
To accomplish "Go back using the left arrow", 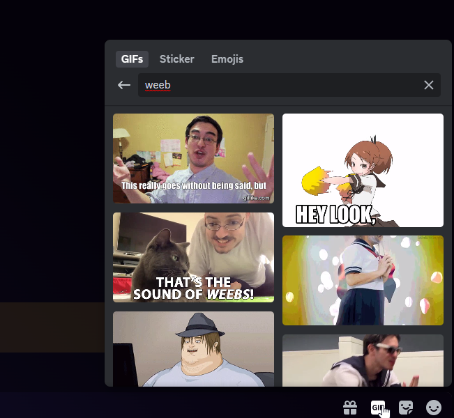I will tap(124, 85).
